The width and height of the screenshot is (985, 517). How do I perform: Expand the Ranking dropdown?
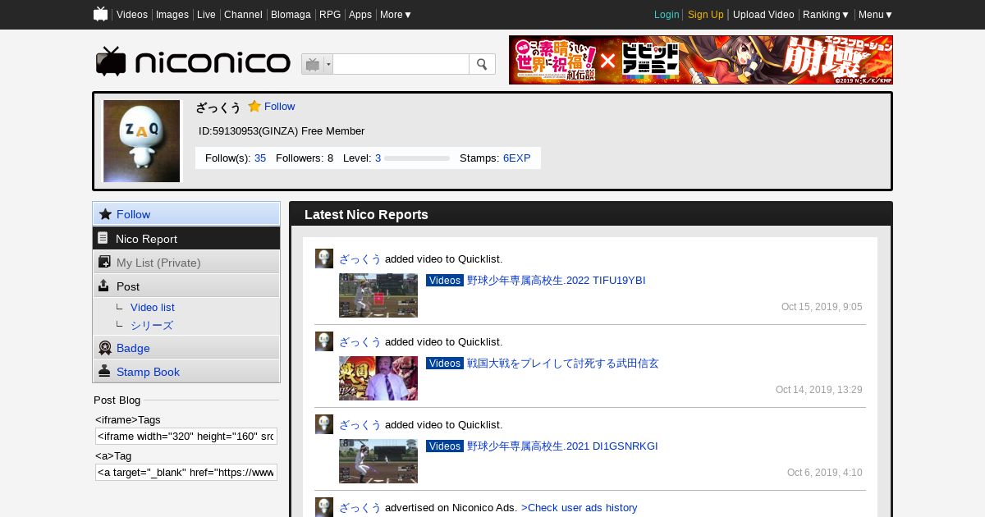pyautogui.click(x=826, y=15)
